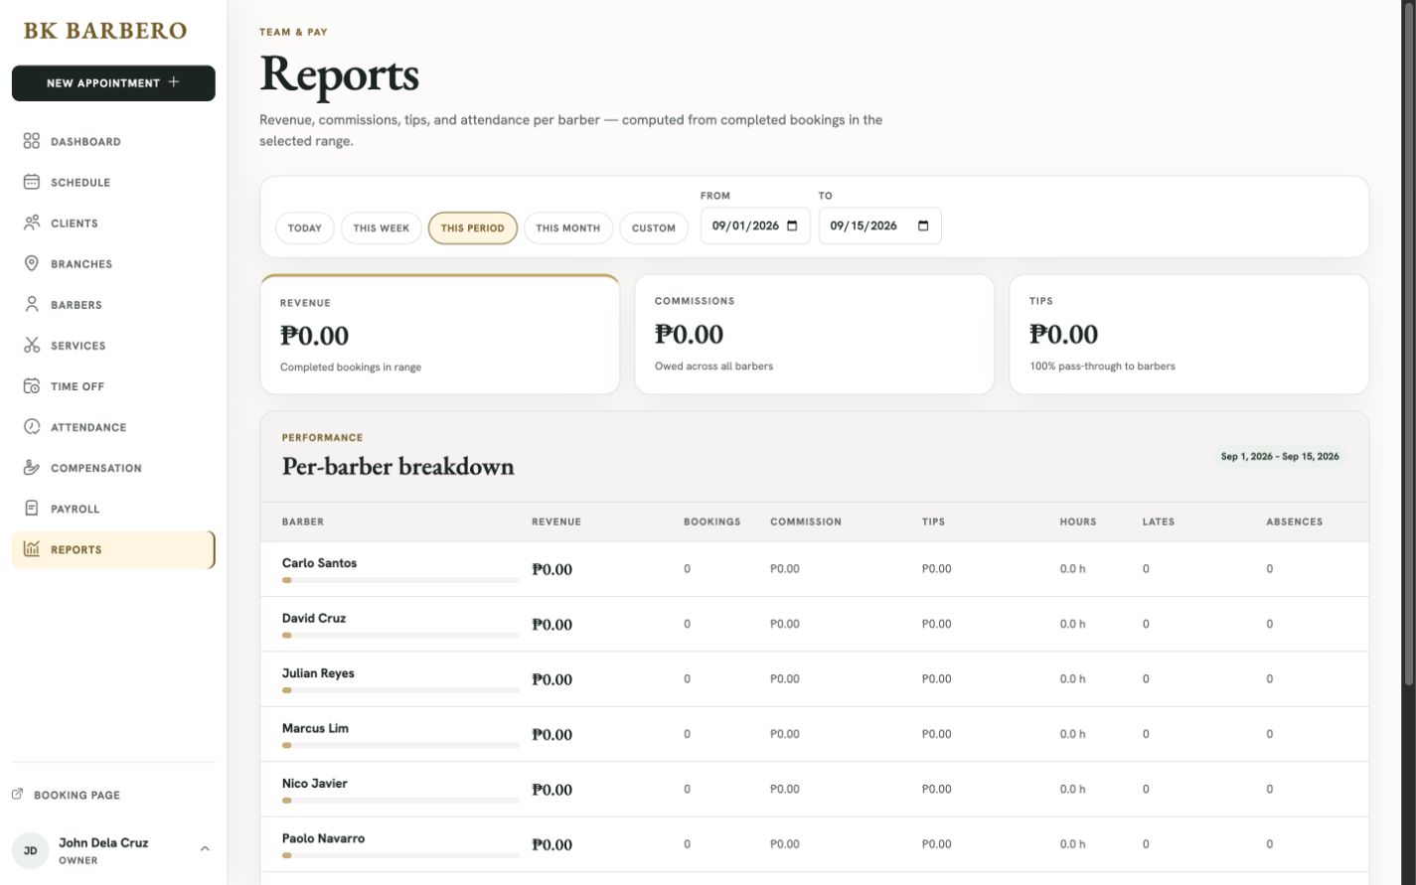
Task: Click the Barbers person icon
Action: 32,304
